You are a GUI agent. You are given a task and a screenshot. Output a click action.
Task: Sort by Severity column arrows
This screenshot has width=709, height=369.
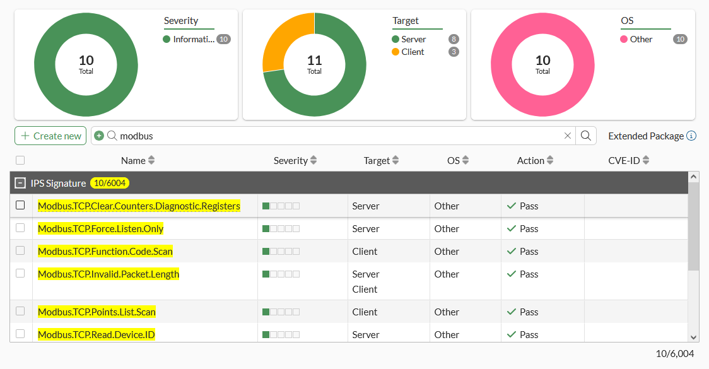313,161
